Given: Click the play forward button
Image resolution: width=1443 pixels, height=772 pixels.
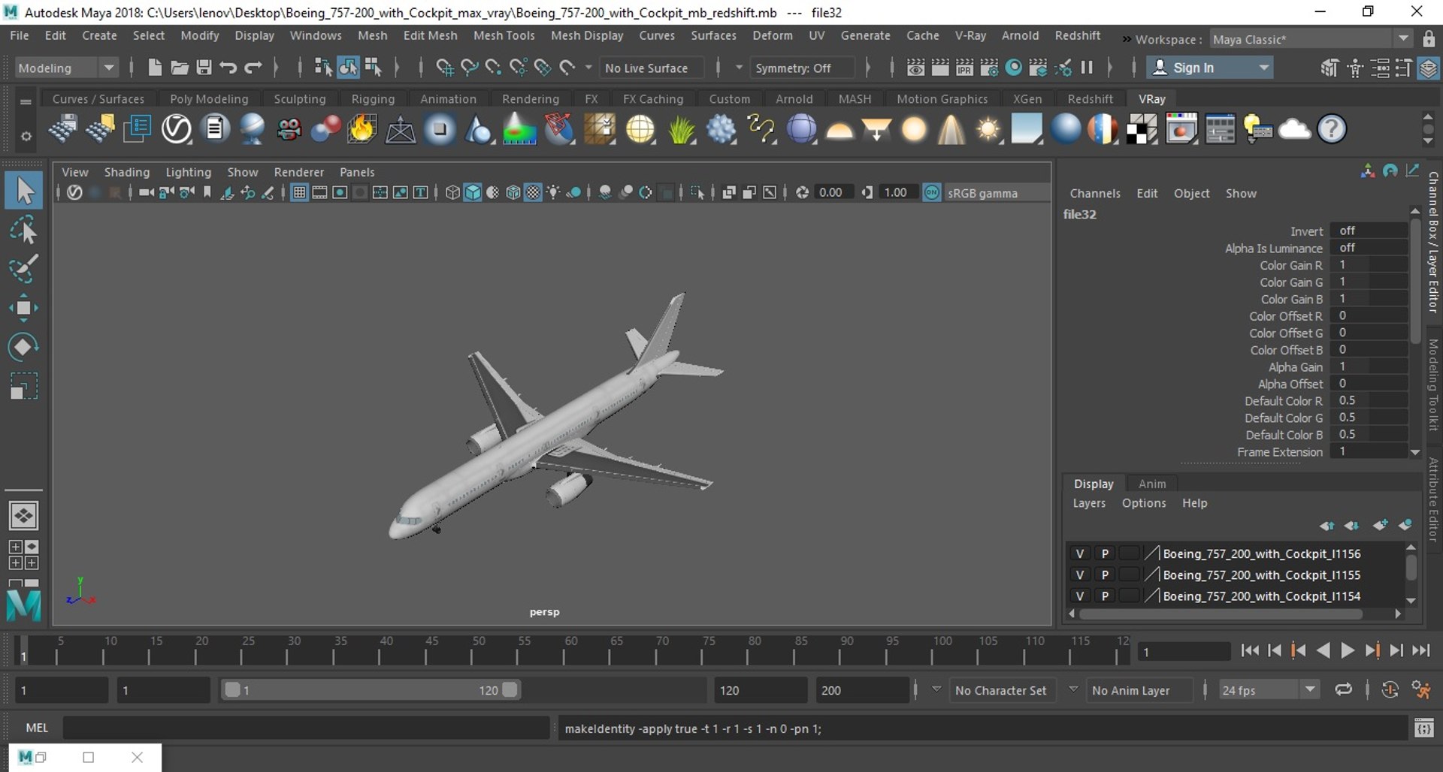Looking at the screenshot, I should (x=1347, y=650).
